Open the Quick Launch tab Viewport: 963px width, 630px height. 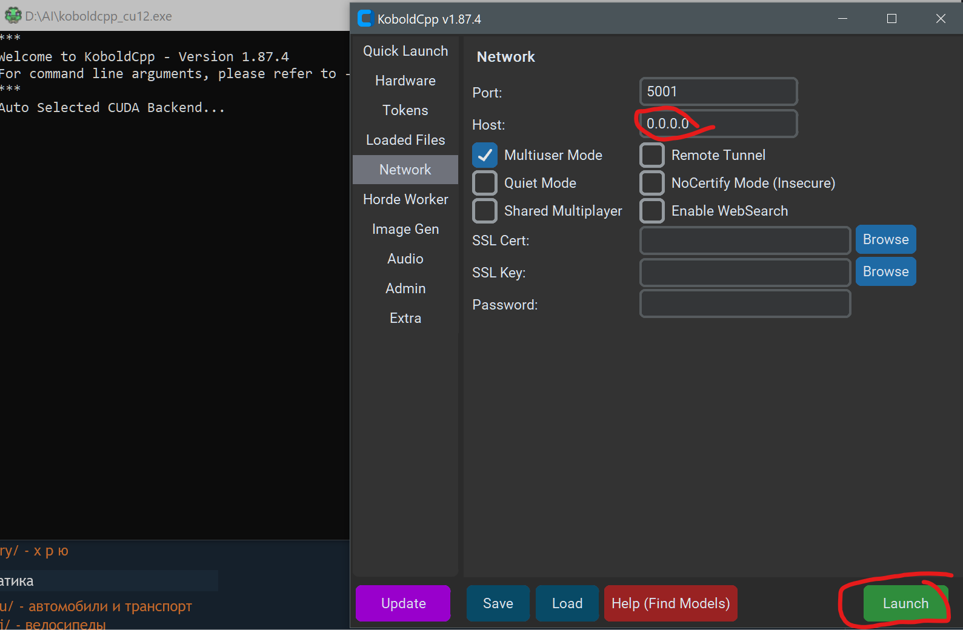405,51
